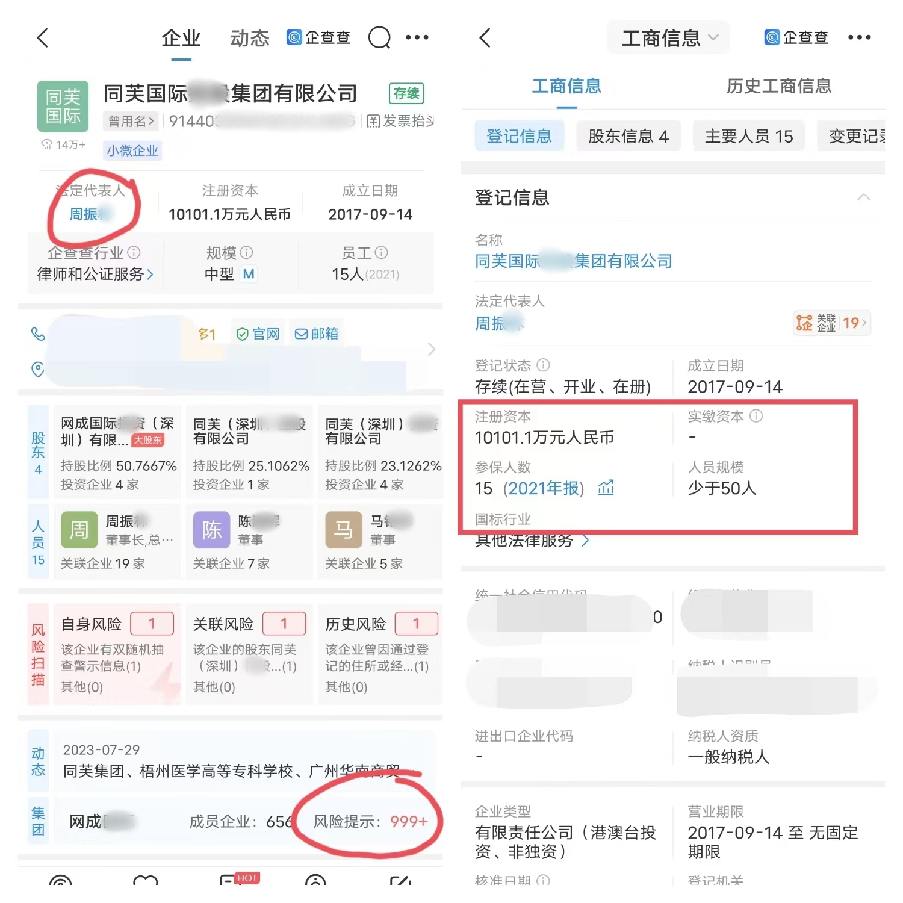Image resolution: width=903 pixels, height=903 pixels.
Task: Open the more options dots on 企业 page
Action: coord(417,37)
